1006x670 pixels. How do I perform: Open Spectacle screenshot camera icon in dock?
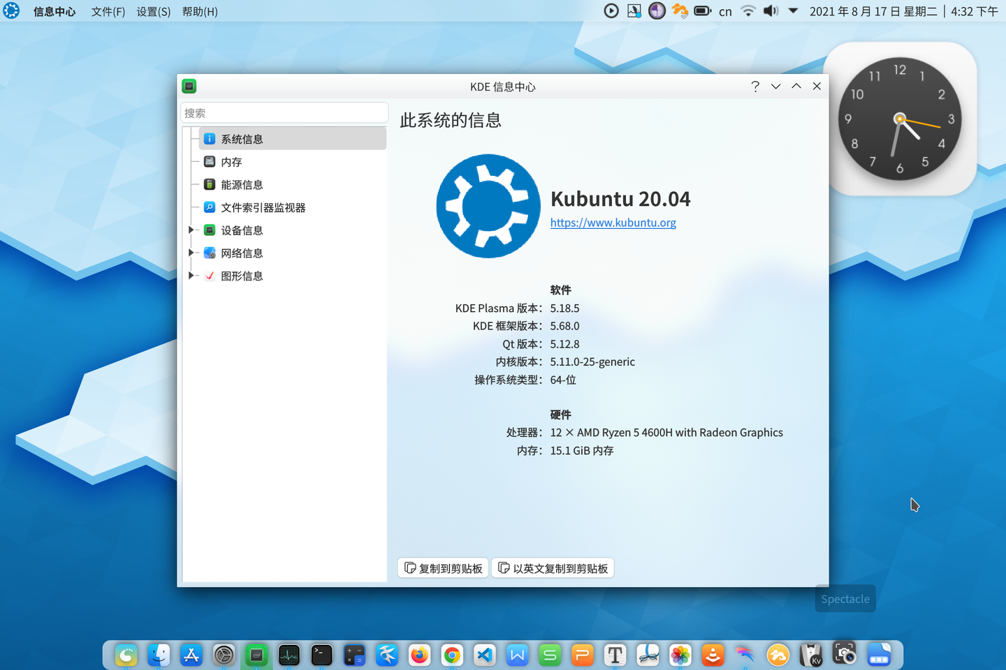click(844, 654)
